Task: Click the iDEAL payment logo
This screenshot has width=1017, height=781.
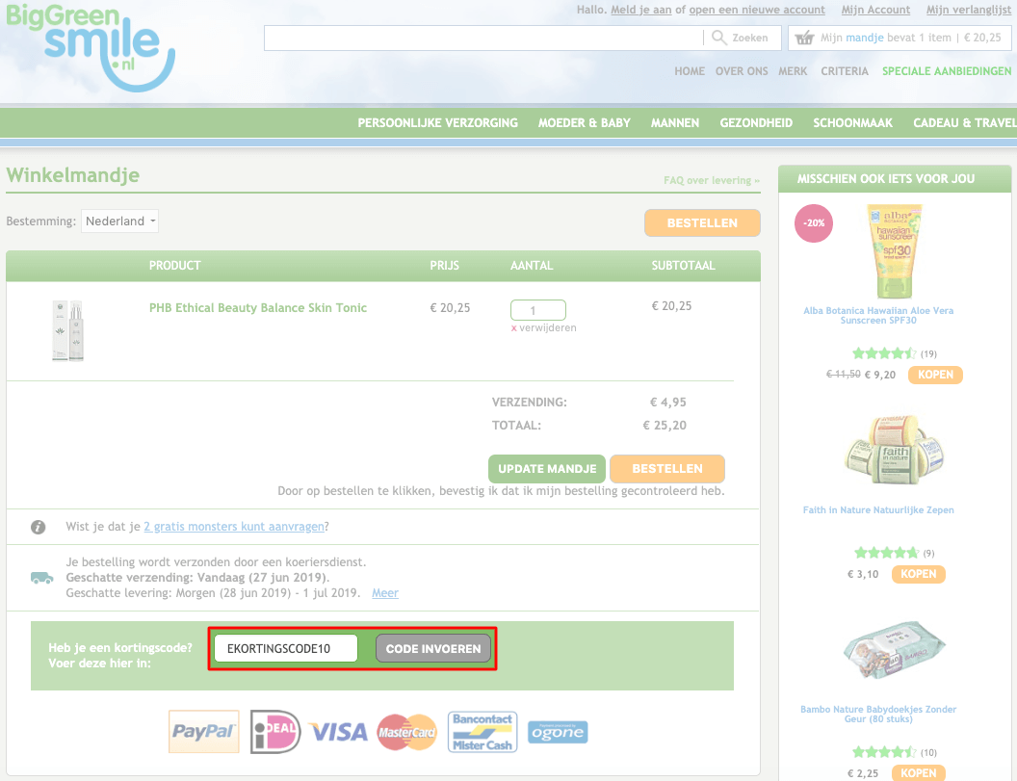Action: 275,732
